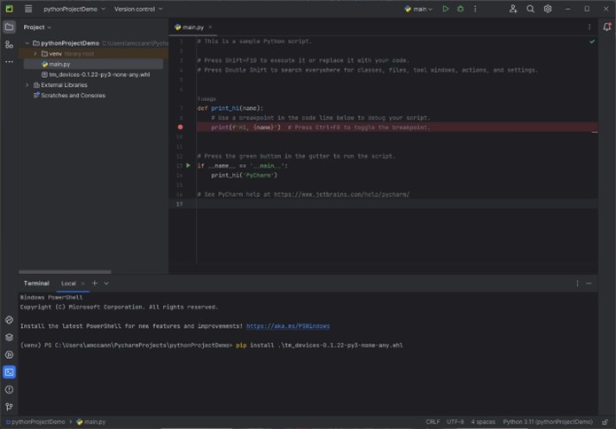
Task: Open Project view options dropdown
Action: point(37,27)
